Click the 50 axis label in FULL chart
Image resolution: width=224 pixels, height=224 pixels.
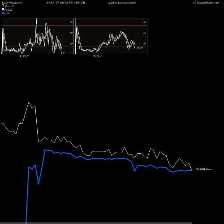[x=145, y=33]
